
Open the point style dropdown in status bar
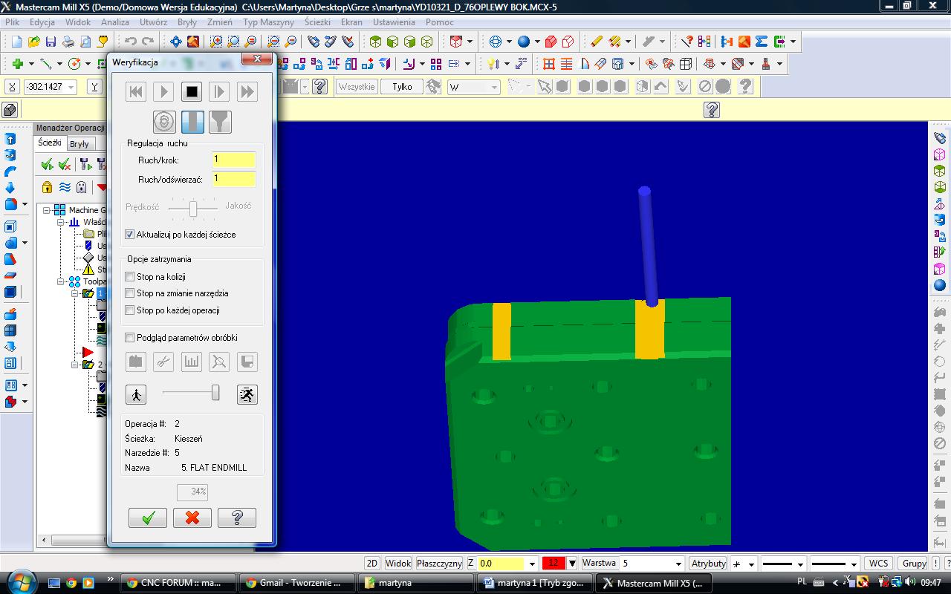[x=750, y=564]
